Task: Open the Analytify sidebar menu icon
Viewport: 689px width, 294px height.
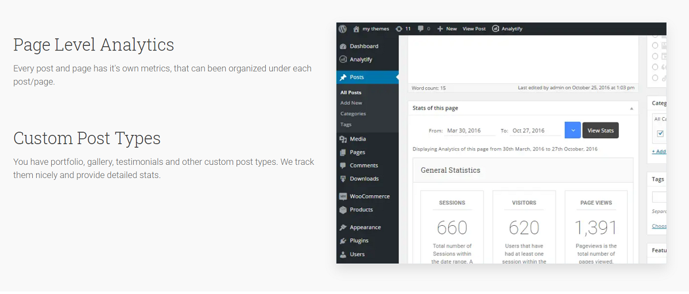Action: pos(343,59)
